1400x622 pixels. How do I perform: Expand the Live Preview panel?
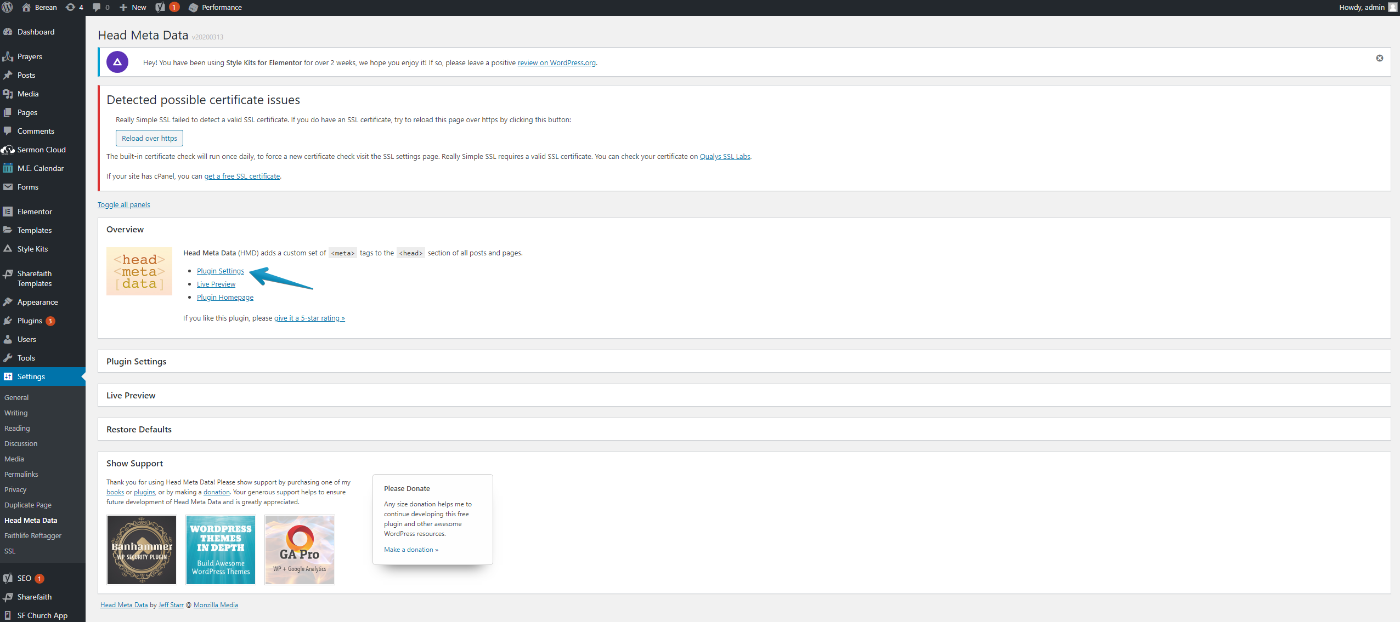pyautogui.click(x=131, y=396)
